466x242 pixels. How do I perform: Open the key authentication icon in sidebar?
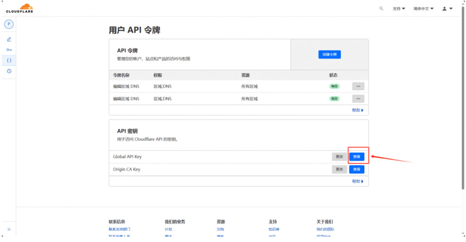click(9, 49)
